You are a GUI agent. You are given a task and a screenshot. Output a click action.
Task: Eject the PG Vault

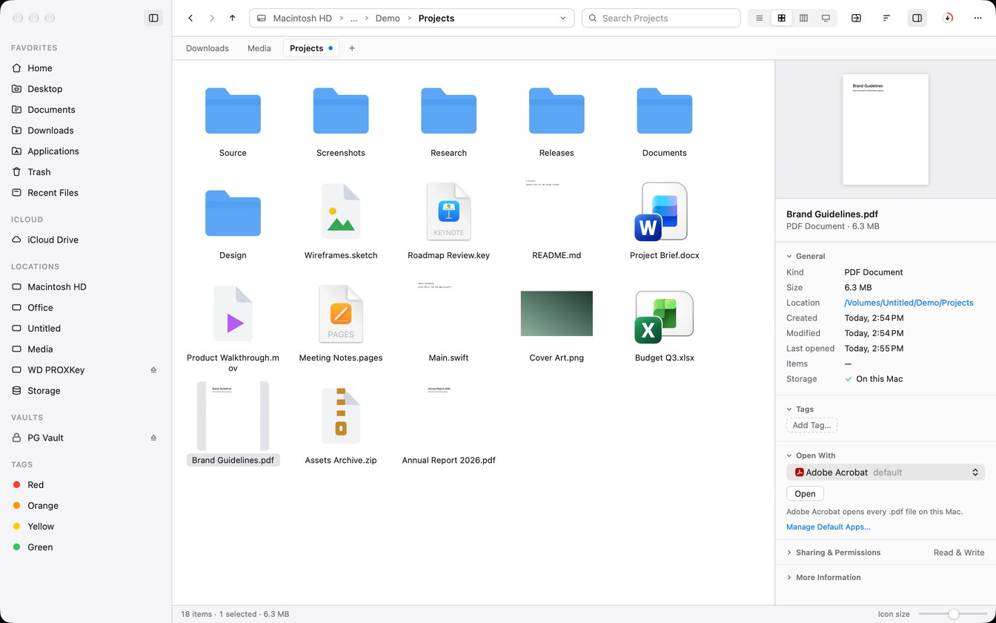(x=153, y=438)
